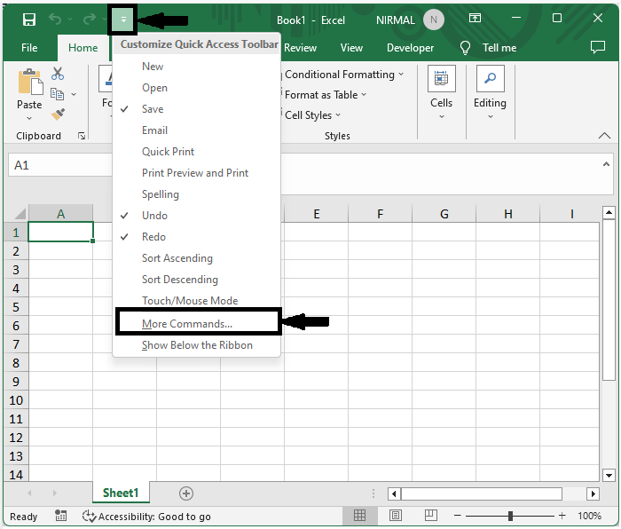Select column header E
This screenshot has height=529, width=621.
click(317, 214)
